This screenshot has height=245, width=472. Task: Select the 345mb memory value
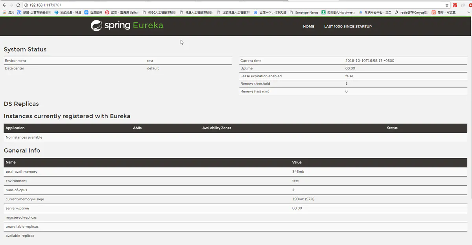298,172
